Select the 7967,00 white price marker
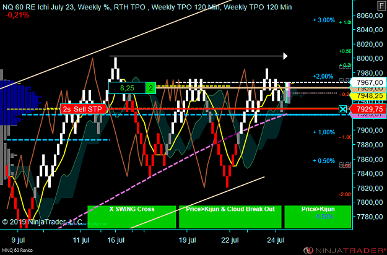This screenshot has height=255, width=387. 369,82
